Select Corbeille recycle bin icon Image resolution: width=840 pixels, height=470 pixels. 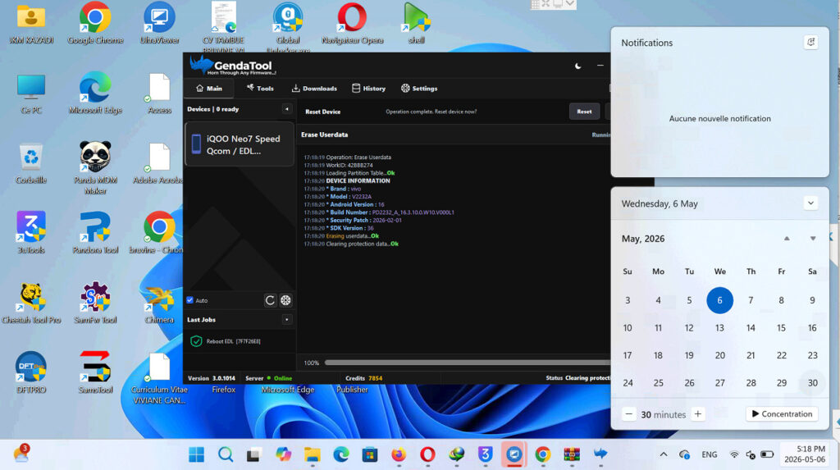pos(31,163)
